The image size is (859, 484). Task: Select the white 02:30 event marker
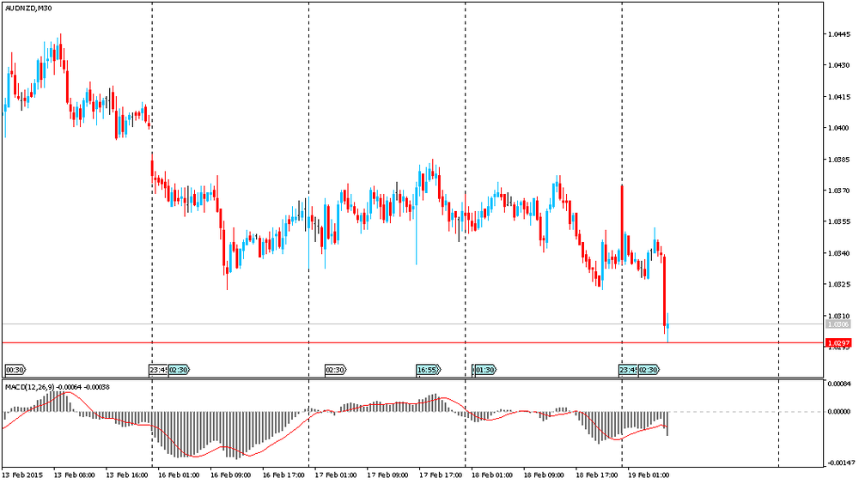(x=335, y=370)
